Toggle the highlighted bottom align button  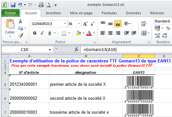coord(118,24)
